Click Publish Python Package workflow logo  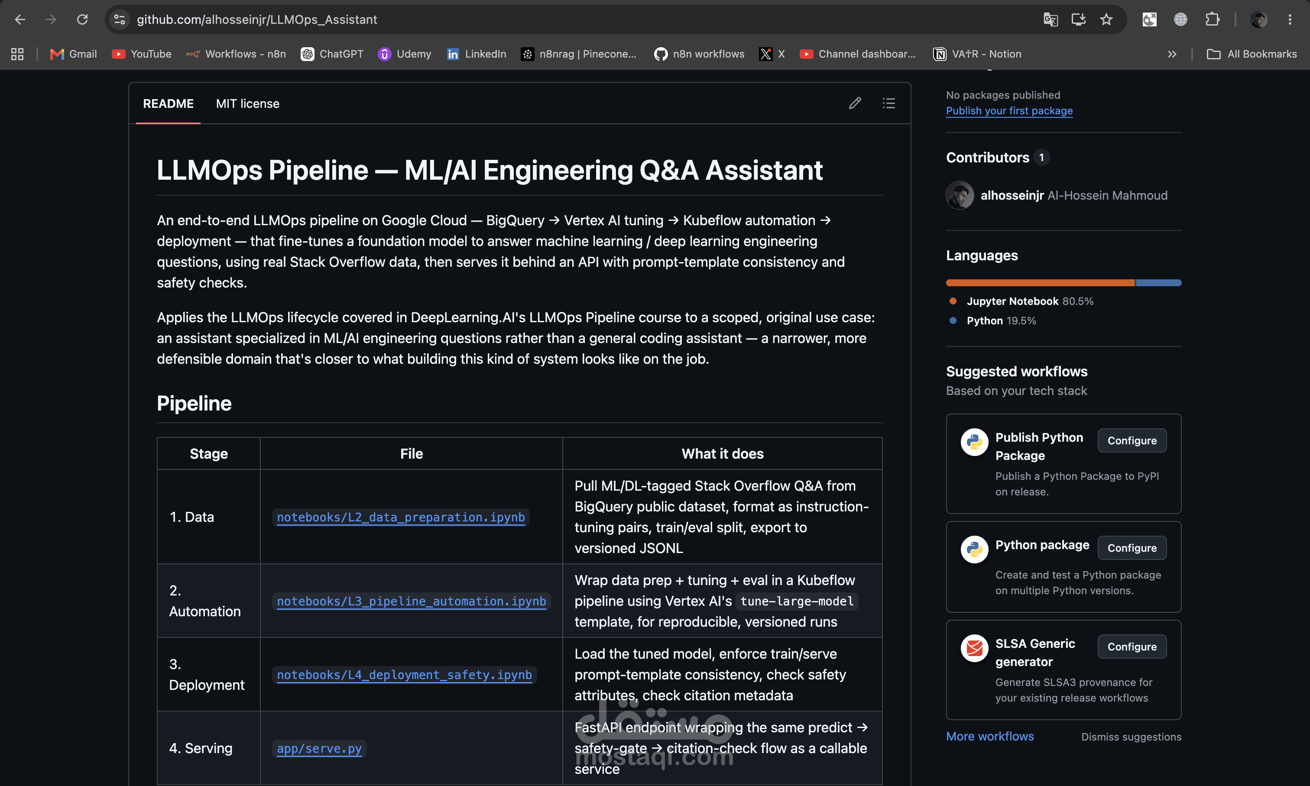pos(974,442)
